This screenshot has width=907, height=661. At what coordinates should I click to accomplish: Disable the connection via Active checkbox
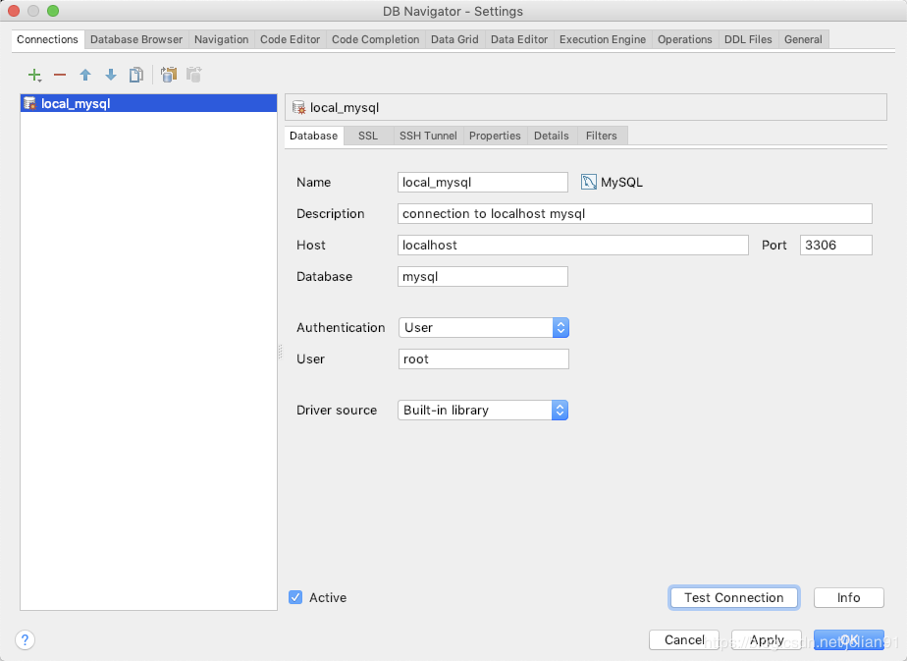tap(295, 597)
